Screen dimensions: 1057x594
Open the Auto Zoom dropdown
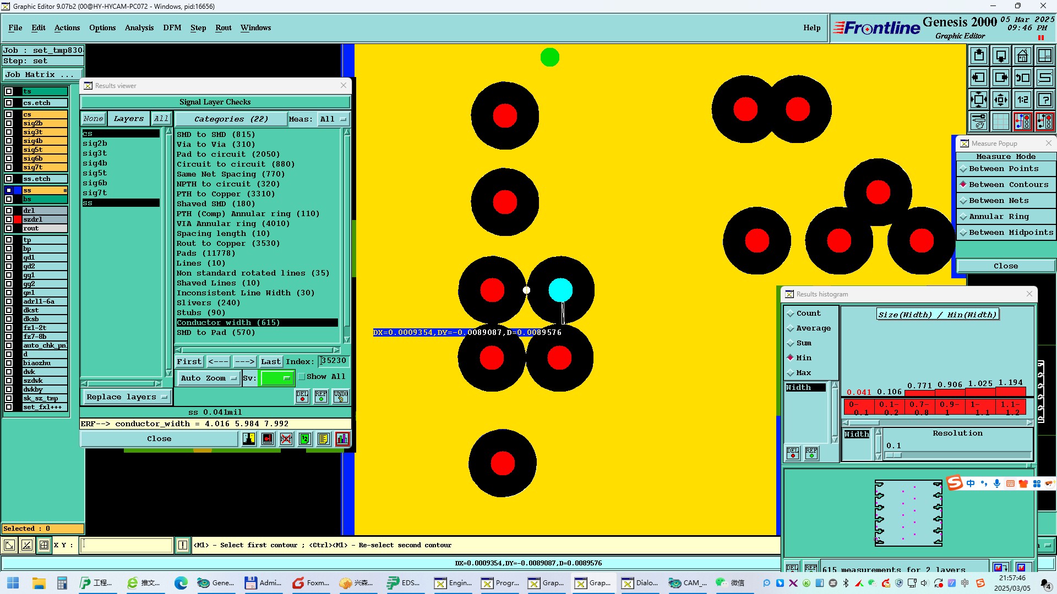point(209,378)
